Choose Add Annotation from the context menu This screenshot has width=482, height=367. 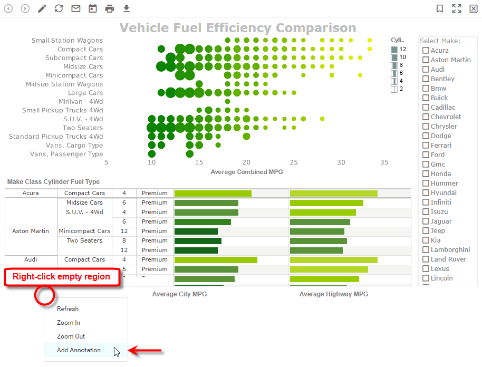pyautogui.click(x=79, y=350)
